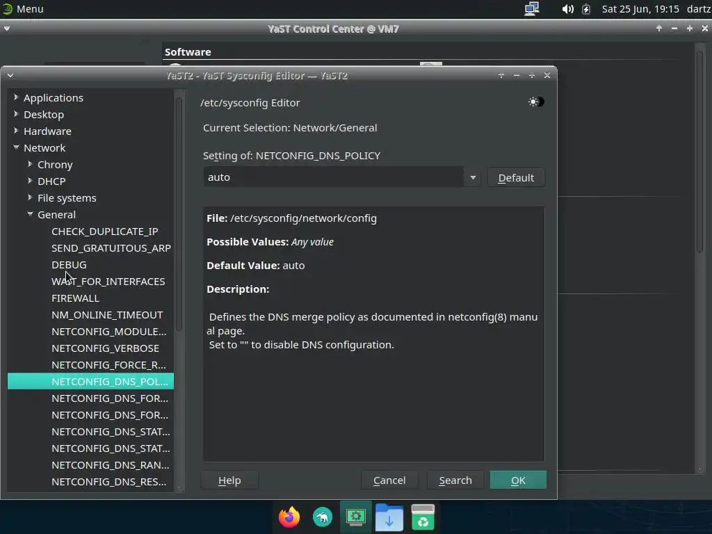Open the volume speaker tray icon
This screenshot has height=534, width=712.
point(567,8)
